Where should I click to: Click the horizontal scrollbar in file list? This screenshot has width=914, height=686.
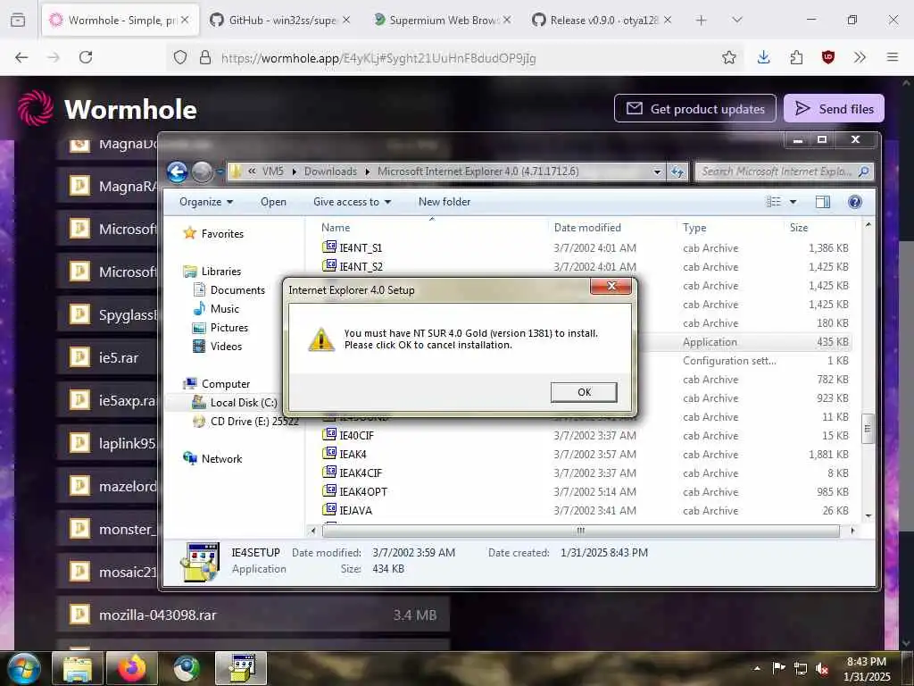coord(580,531)
